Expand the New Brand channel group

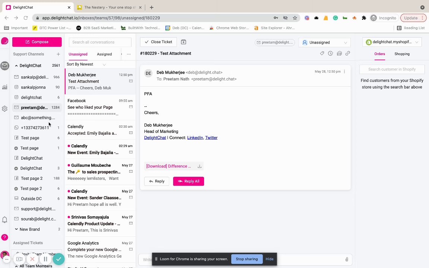(x=16, y=229)
